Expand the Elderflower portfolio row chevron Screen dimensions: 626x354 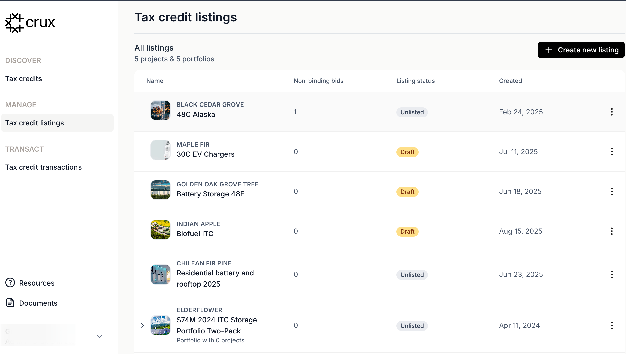(x=142, y=325)
